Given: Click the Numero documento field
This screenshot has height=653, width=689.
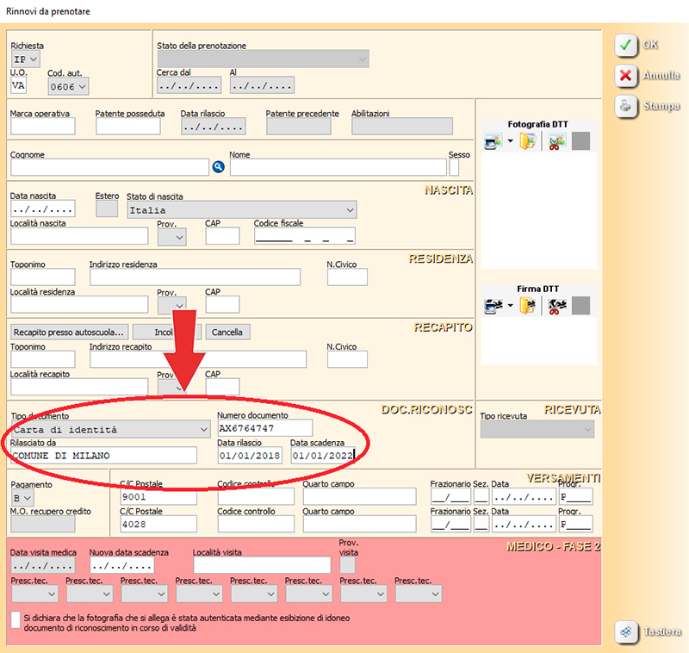Looking at the screenshot, I should pyautogui.click(x=264, y=428).
